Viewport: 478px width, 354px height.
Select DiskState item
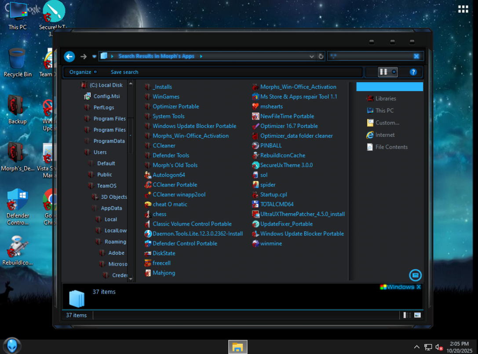pyautogui.click(x=160, y=253)
